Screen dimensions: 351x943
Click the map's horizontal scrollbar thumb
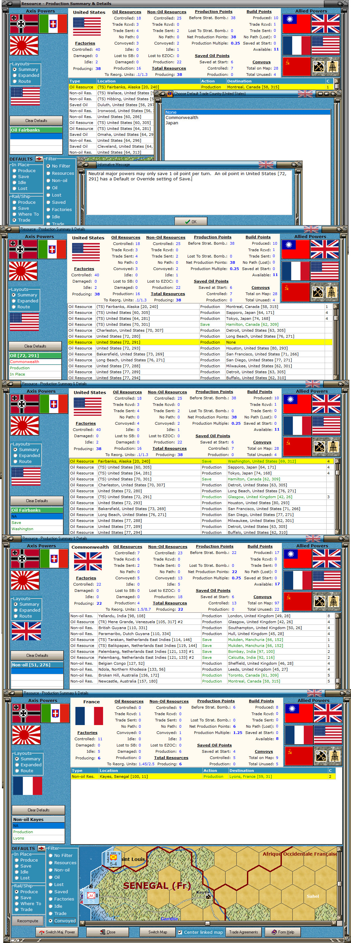point(207,923)
